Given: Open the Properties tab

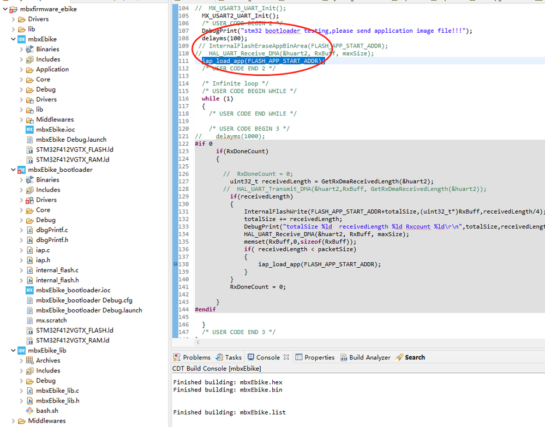Looking at the screenshot, I should point(315,357).
